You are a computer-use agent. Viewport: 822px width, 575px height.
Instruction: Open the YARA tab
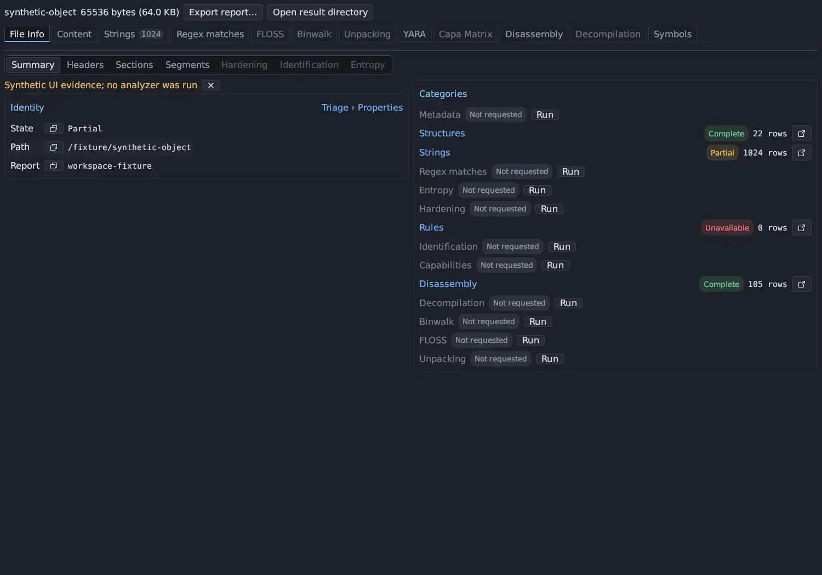(x=414, y=34)
